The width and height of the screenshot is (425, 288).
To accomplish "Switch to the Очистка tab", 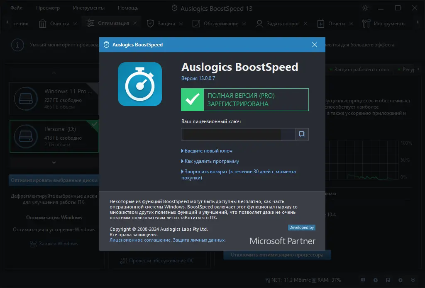I will (60, 24).
